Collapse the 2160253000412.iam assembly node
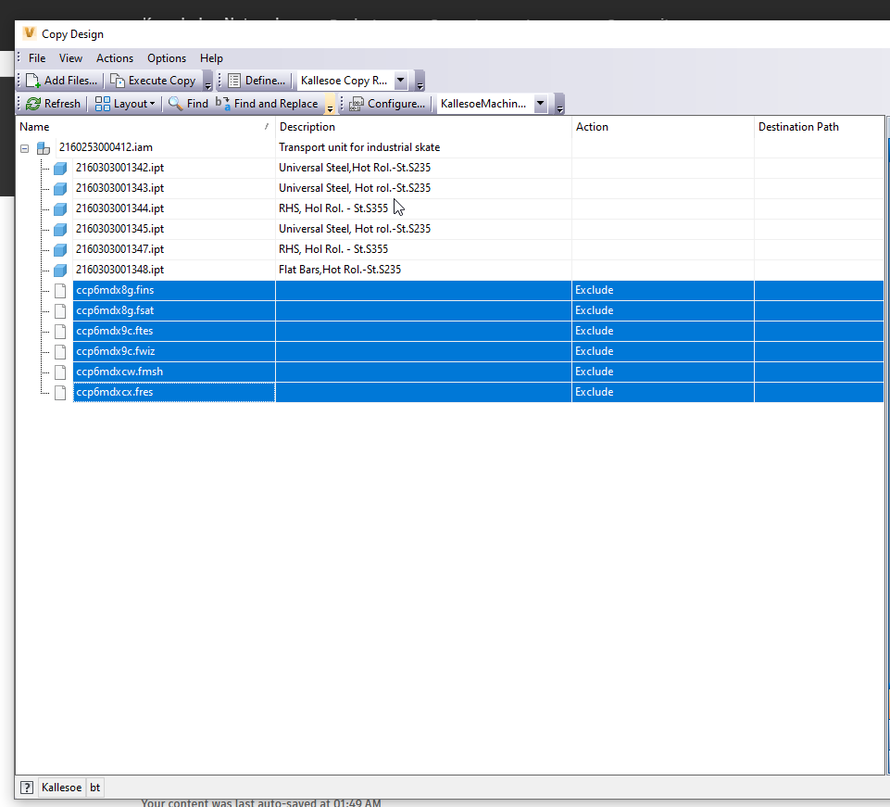Viewport: 890px width, 807px height. click(24, 147)
